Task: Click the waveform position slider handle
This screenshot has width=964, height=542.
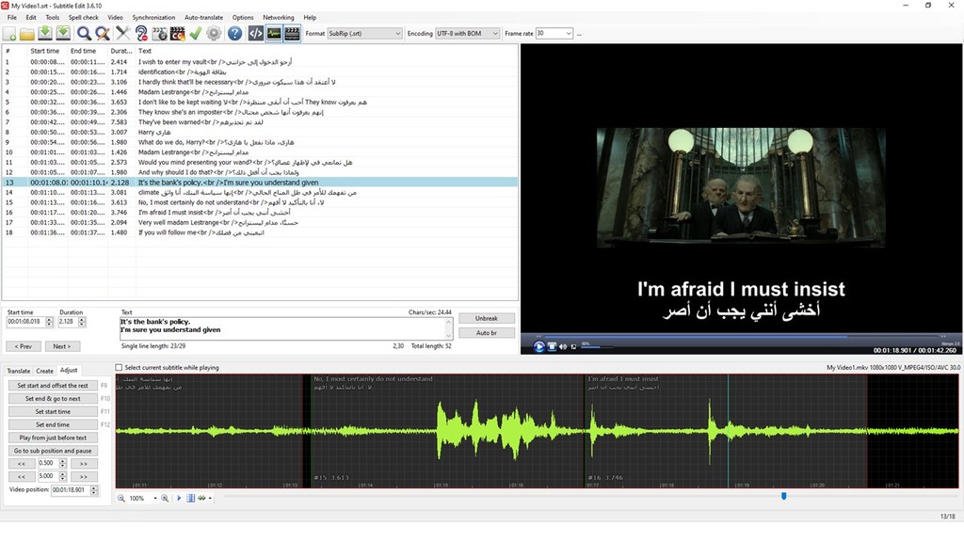Action: (784, 497)
